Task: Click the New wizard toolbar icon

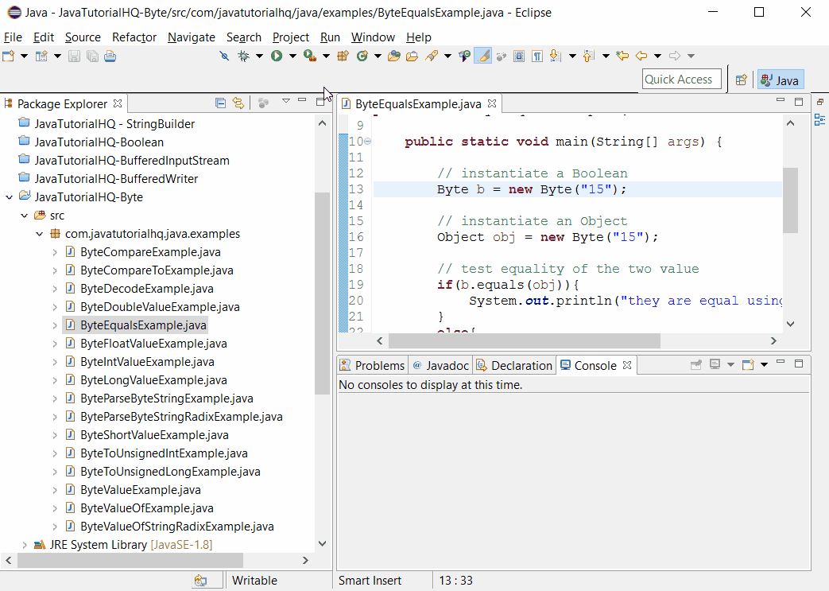Action: click(9, 56)
